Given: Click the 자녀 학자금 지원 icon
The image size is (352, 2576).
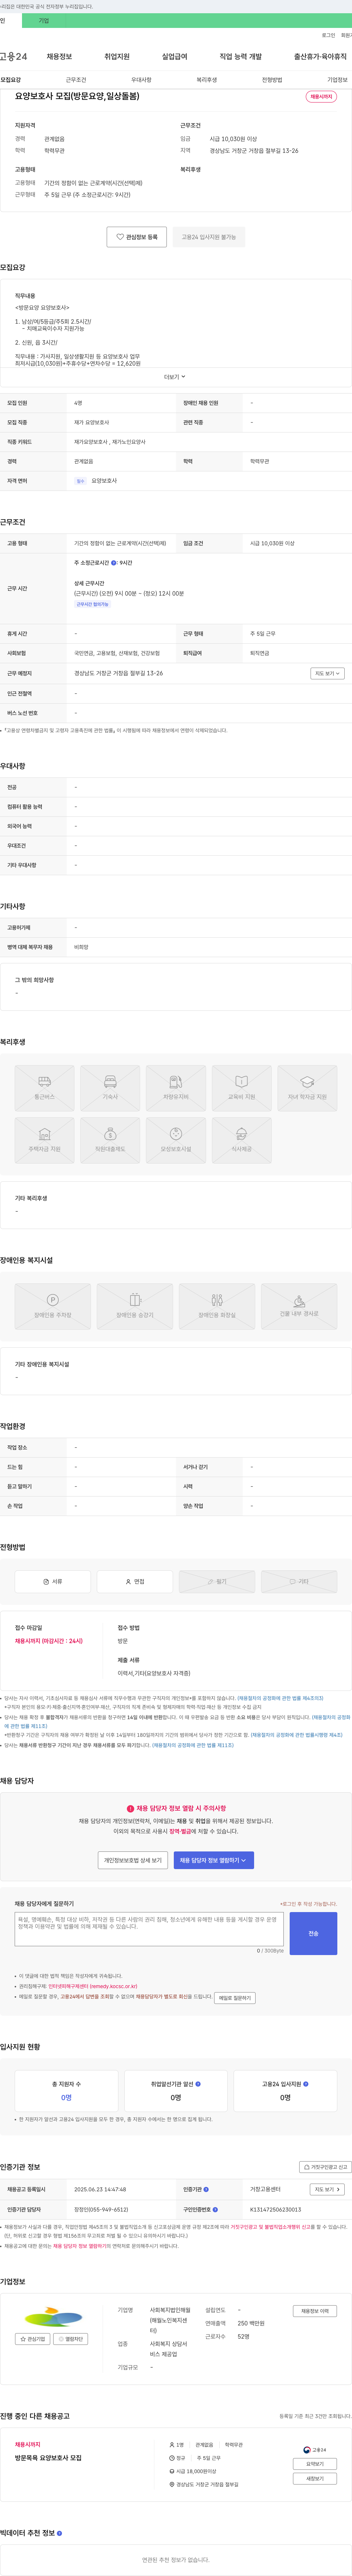Looking at the screenshot, I should pyautogui.click(x=307, y=1088).
